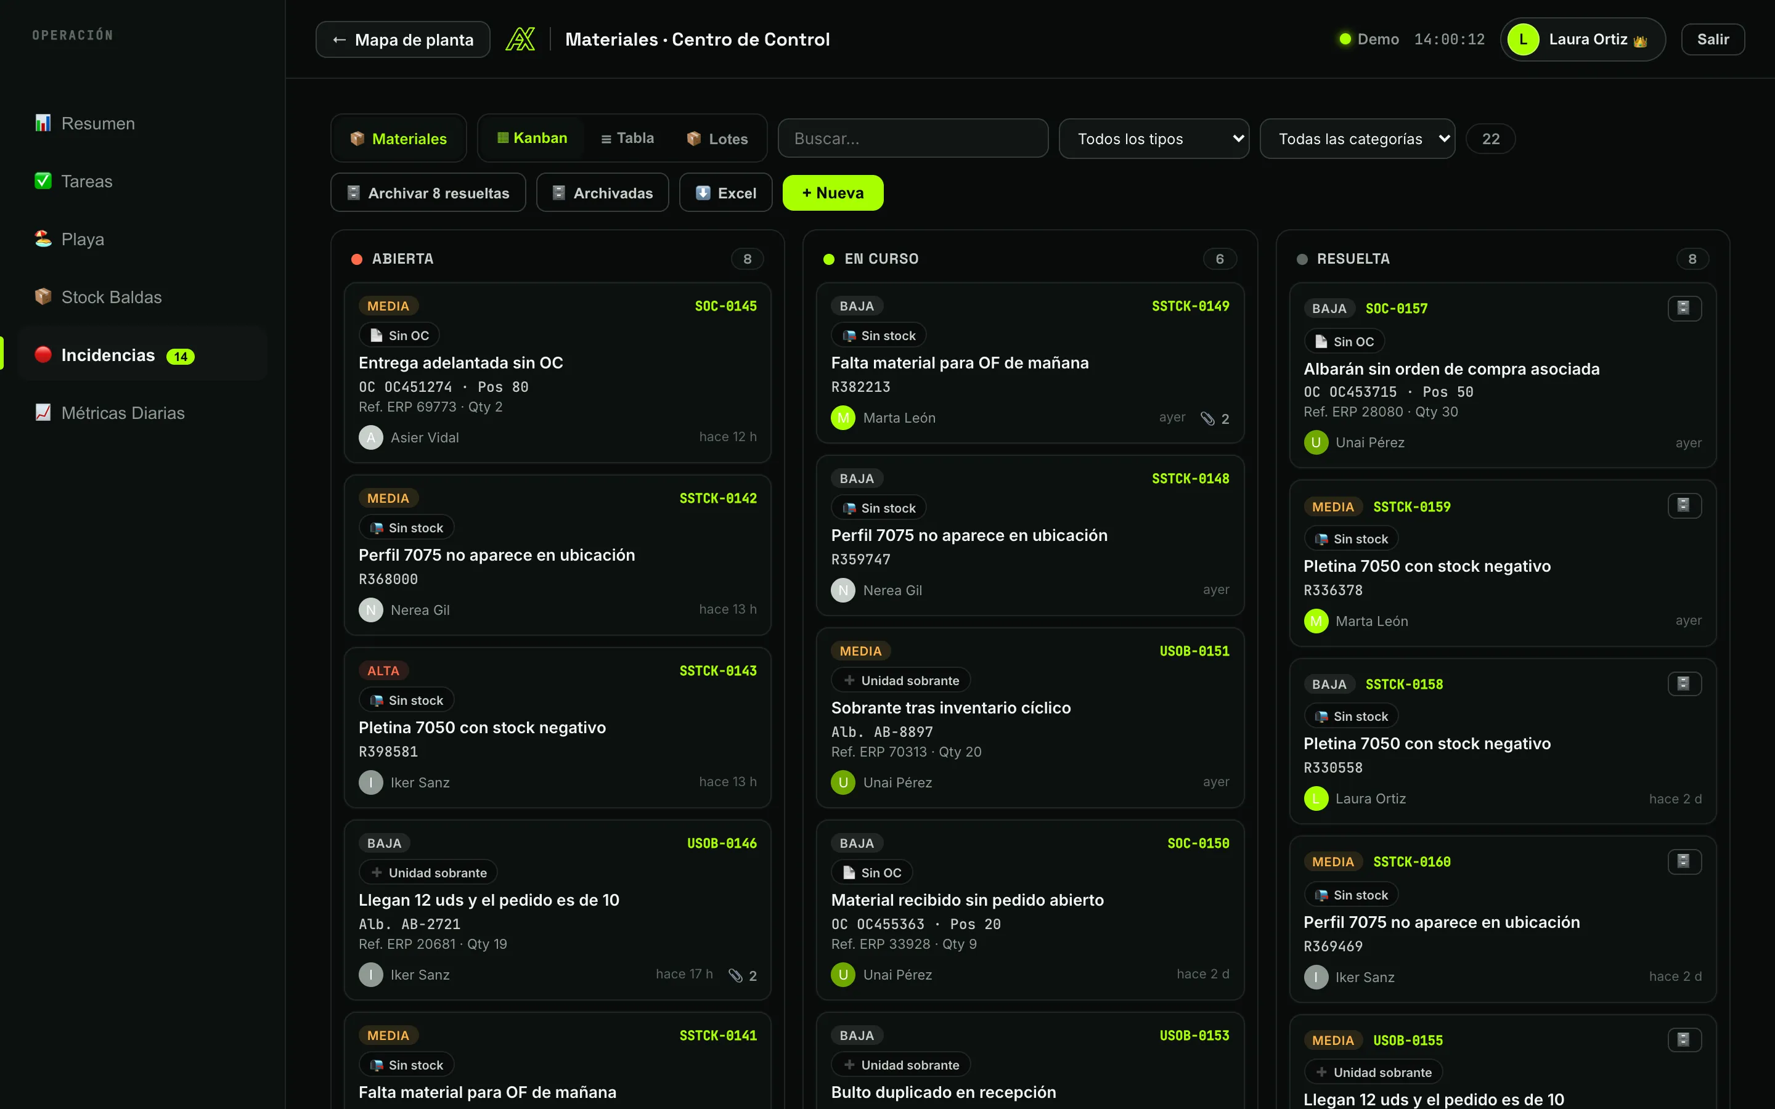This screenshot has width=1775, height=1109.
Task: Select the Materiales tab
Action: point(398,139)
